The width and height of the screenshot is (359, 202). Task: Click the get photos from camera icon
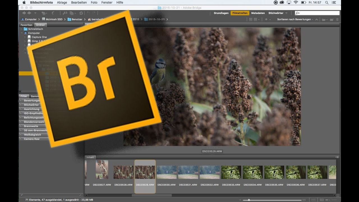pyautogui.click(x=65, y=13)
